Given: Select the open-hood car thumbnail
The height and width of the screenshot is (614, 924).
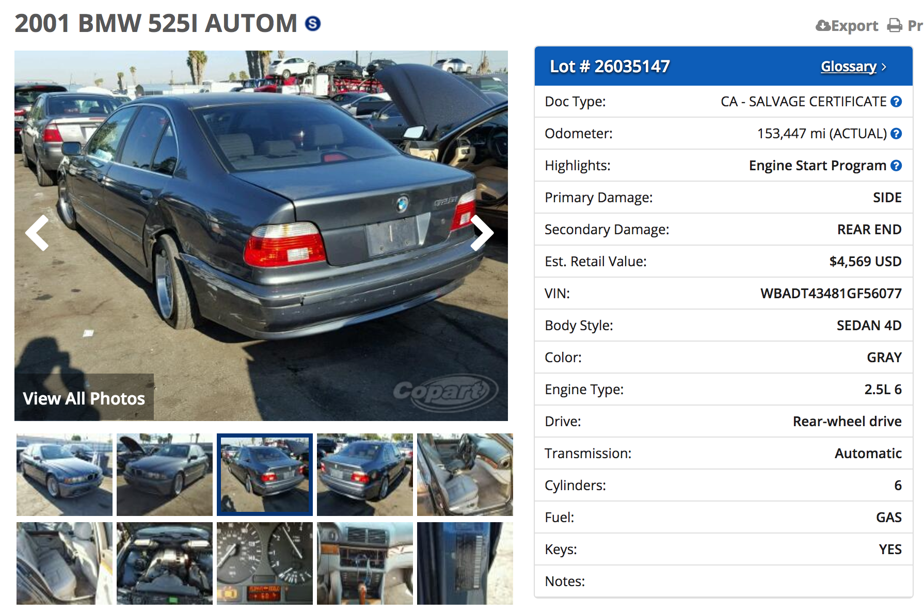Looking at the screenshot, I should (165, 475).
